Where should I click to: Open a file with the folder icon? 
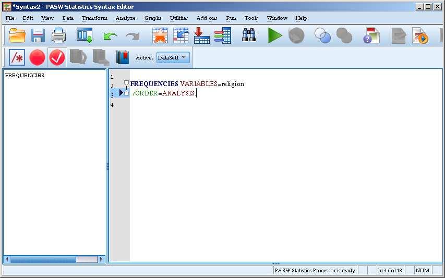[x=17, y=35]
